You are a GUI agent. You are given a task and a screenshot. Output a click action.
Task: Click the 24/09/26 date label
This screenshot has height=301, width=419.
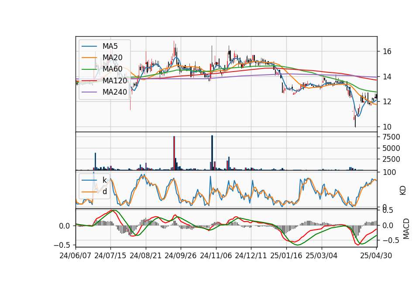tap(181, 256)
